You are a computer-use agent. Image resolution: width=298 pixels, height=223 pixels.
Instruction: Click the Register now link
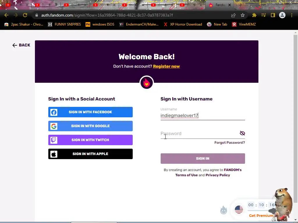pyautogui.click(x=166, y=66)
